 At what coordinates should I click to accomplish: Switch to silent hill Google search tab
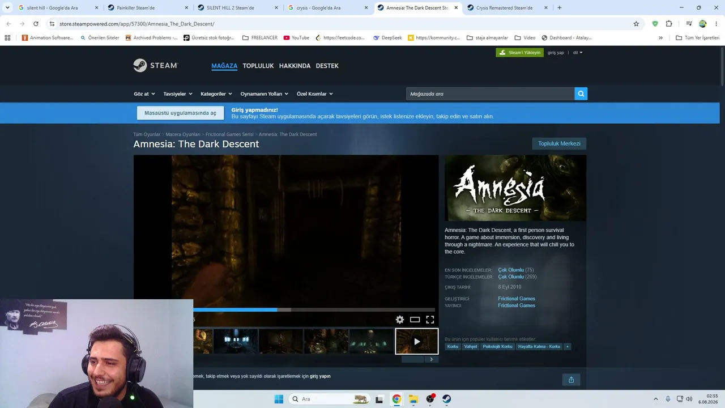pyautogui.click(x=58, y=8)
